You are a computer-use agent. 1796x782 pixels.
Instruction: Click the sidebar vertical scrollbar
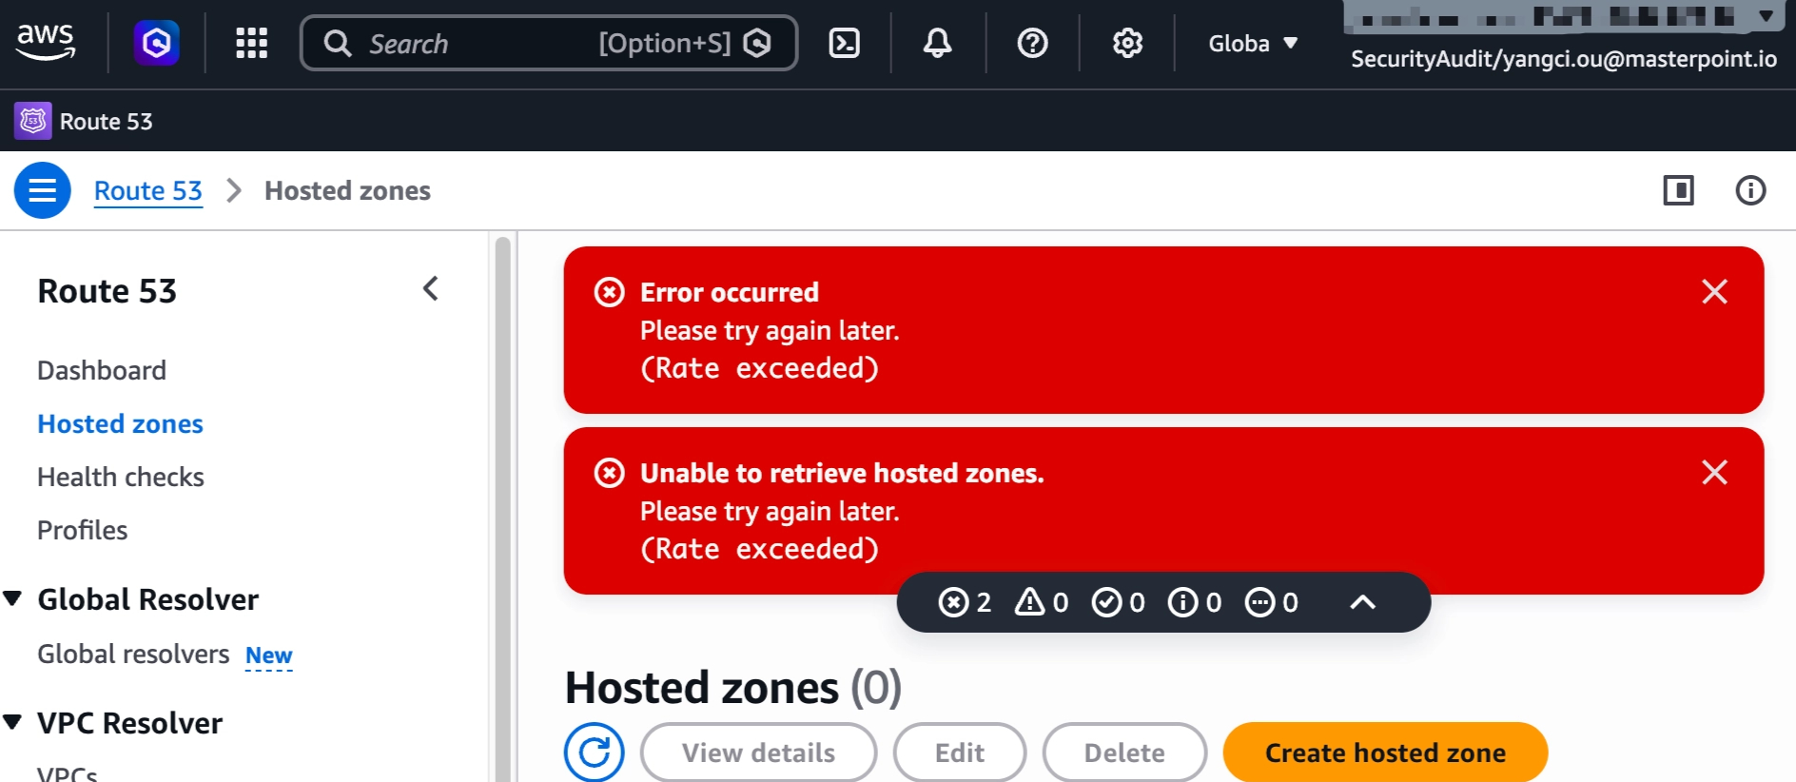[502, 508]
